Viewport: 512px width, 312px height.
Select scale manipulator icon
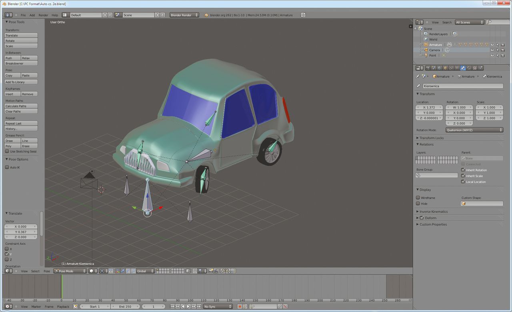click(x=133, y=271)
